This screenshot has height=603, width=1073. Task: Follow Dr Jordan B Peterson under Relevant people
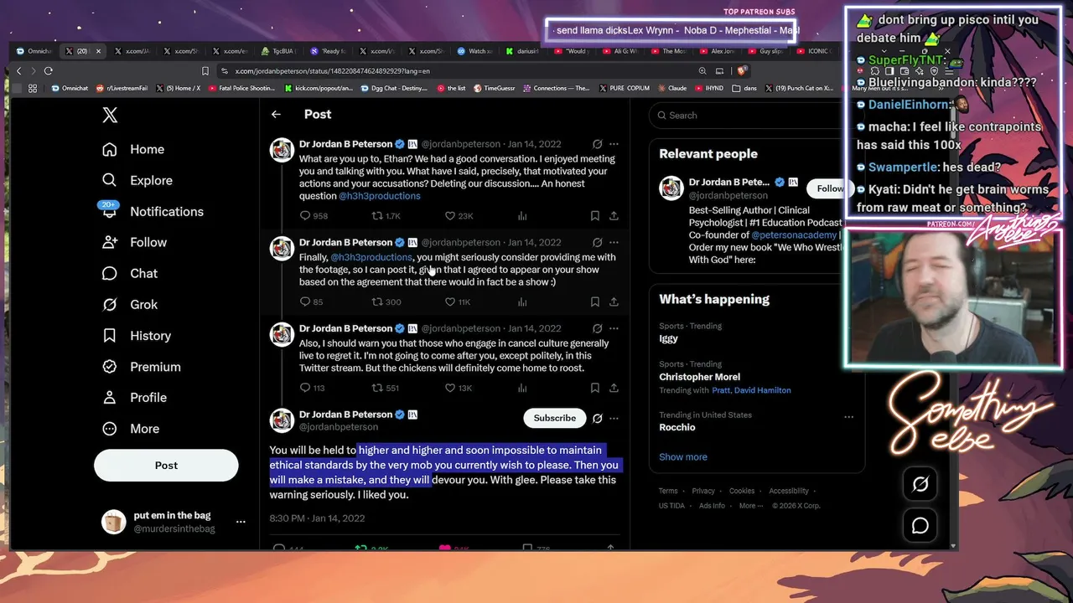[x=830, y=188]
